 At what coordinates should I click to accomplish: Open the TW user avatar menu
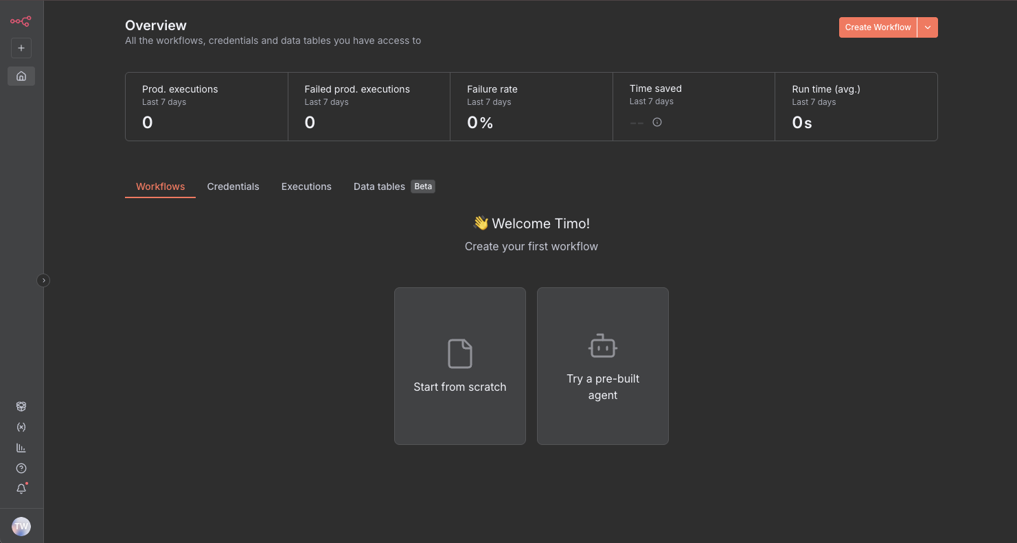click(x=21, y=527)
